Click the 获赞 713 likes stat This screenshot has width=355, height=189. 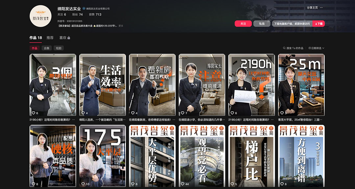(x=95, y=14)
